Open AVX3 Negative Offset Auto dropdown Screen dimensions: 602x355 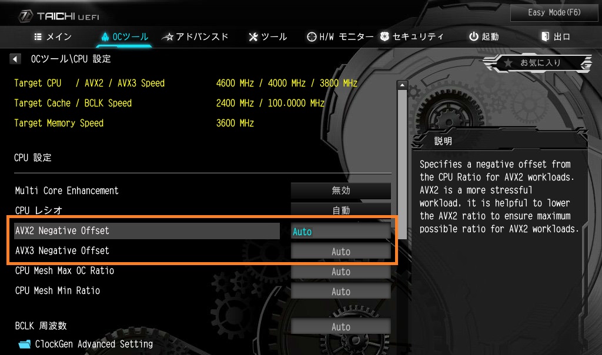340,252
